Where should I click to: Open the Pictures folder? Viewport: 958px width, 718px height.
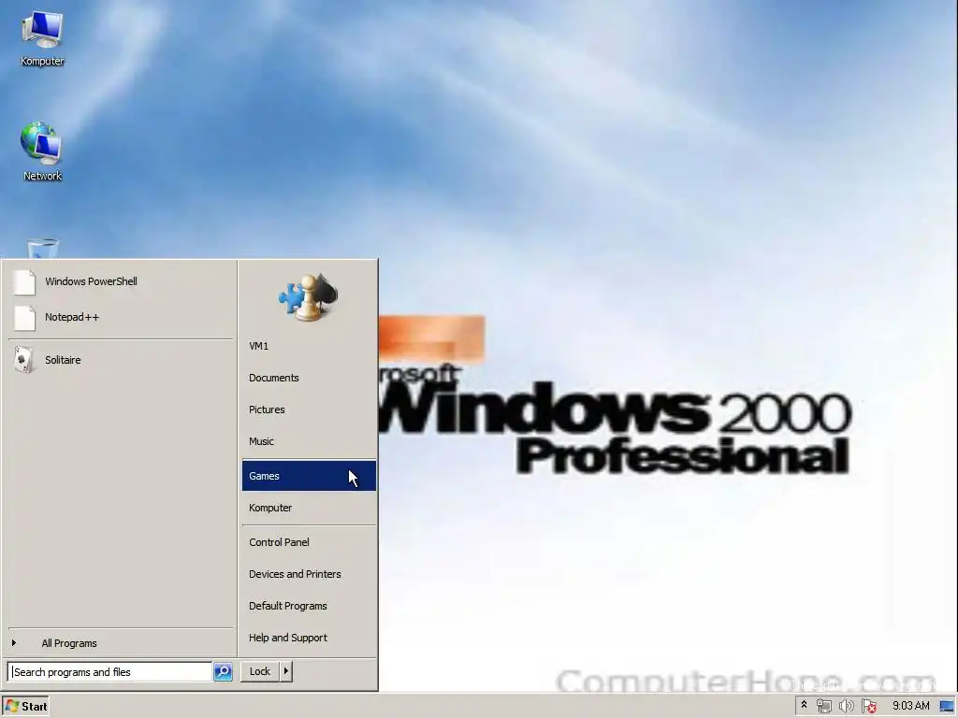pos(309,409)
